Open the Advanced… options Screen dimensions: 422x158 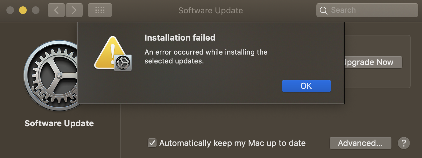coord(360,143)
